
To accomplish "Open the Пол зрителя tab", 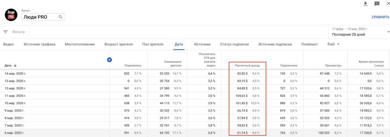I will (x=153, y=44).
